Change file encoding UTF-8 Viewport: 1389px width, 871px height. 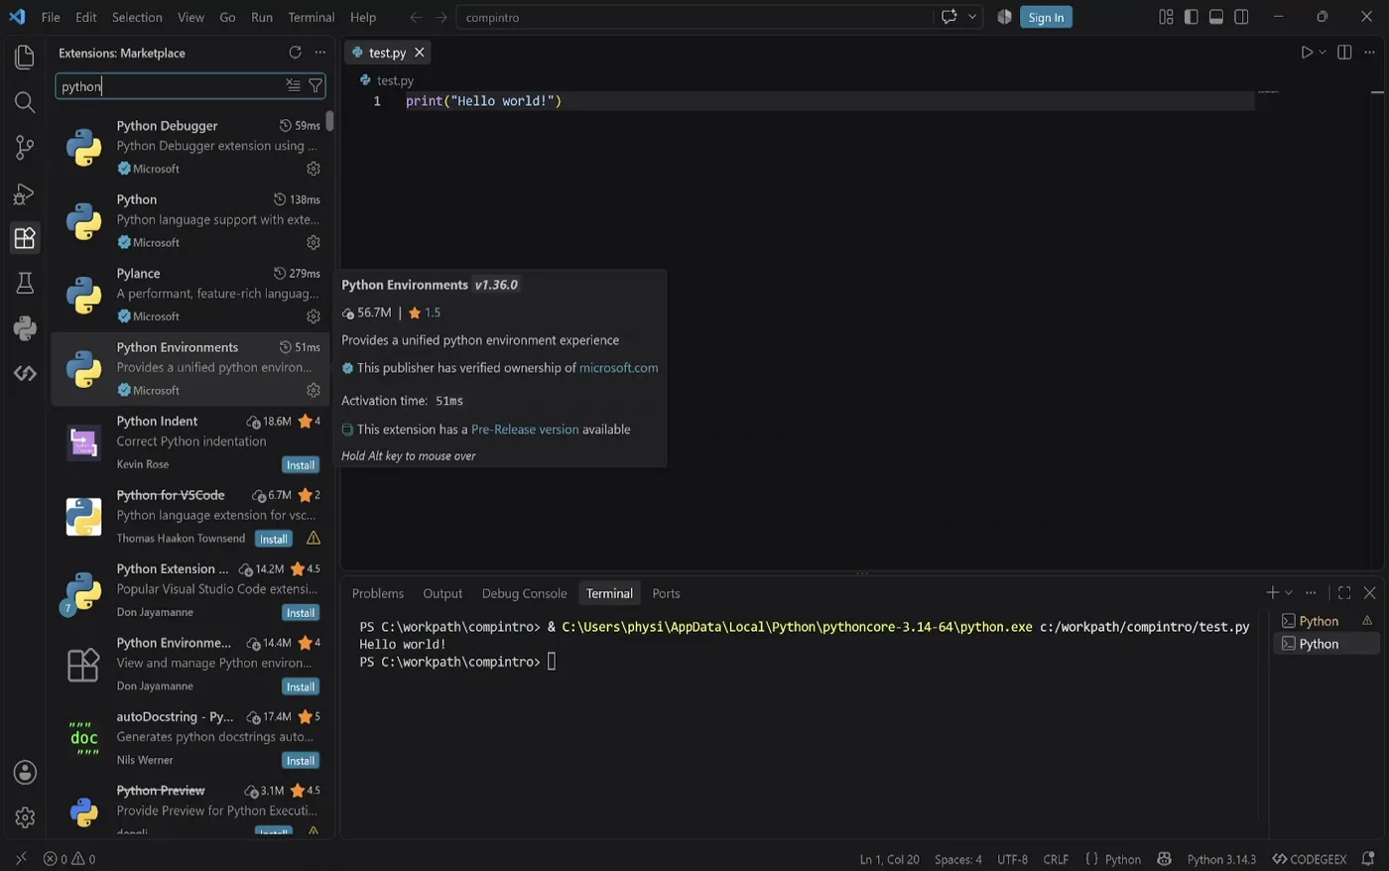pos(1012,859)
